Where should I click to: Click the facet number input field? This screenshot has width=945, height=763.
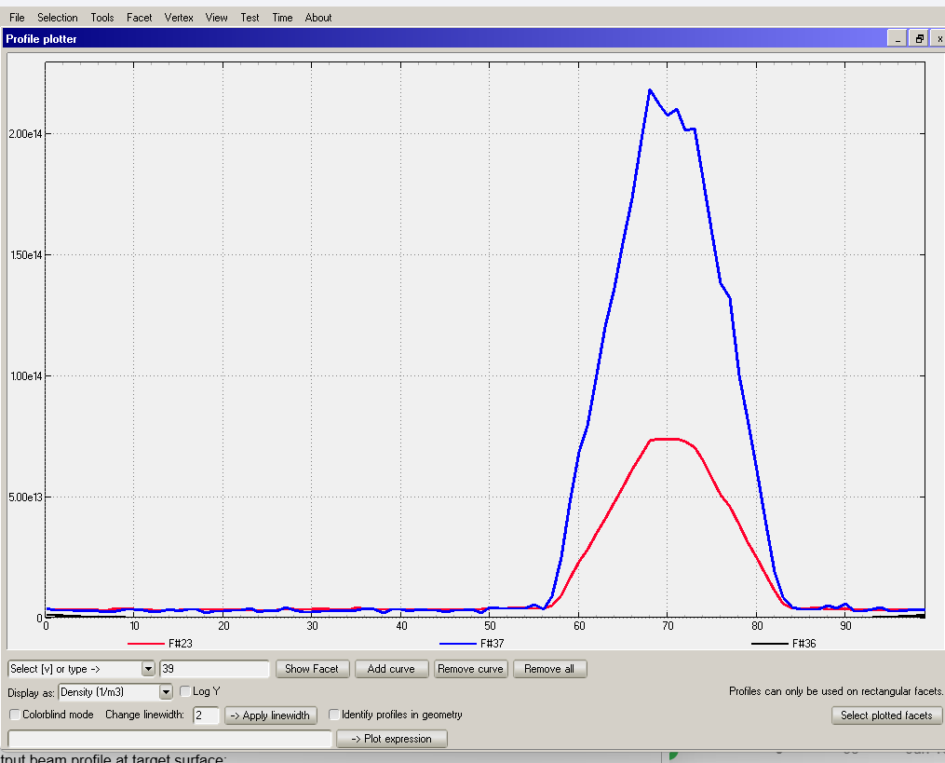tap(214, 669)
